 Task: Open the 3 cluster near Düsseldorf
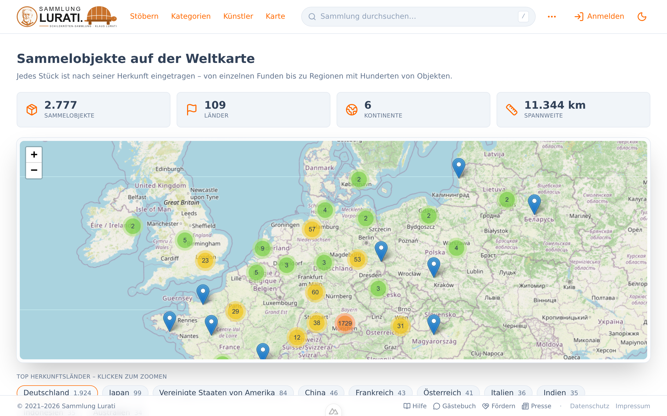[286, 265]
